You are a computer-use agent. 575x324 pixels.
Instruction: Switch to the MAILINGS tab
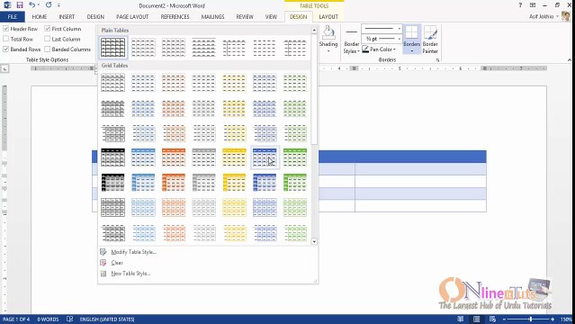[212, 17]
